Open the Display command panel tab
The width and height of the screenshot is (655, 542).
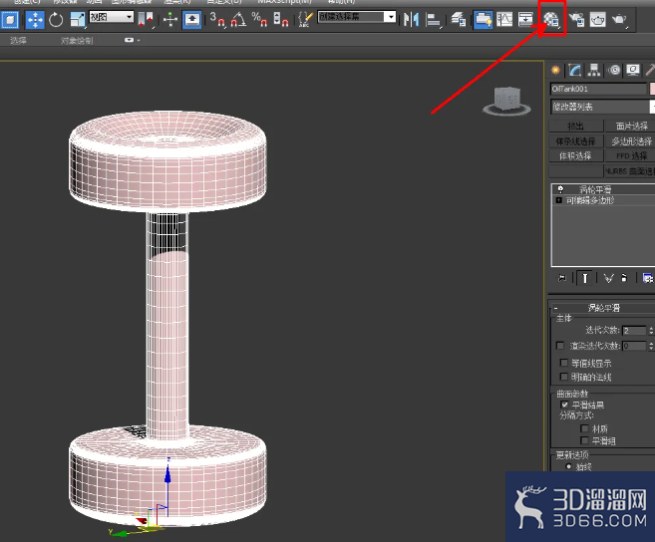point(633,70)
